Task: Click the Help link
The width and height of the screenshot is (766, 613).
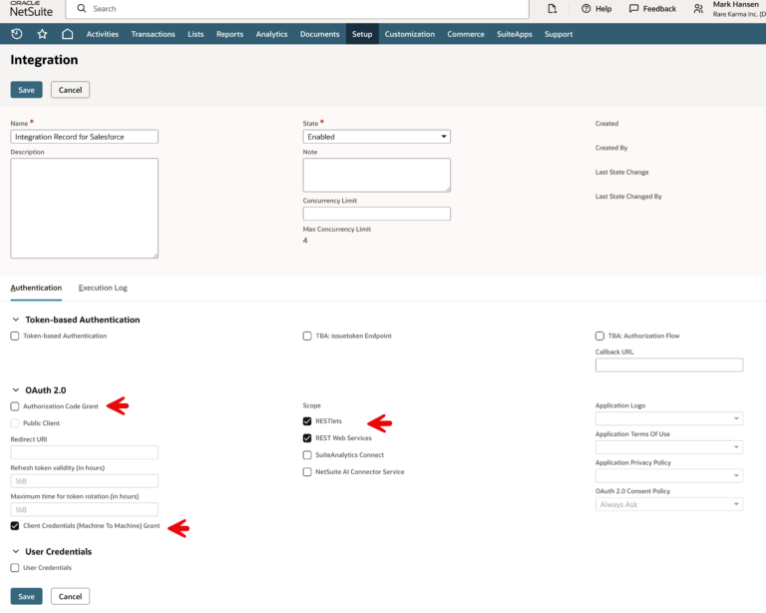Action: coord(603,8)
